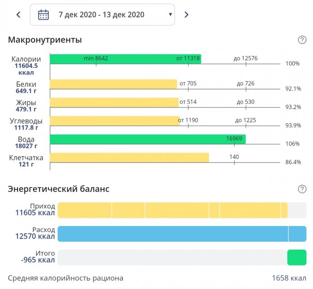Go to next week with right arrow
313x289 pixels.
pos(186,15)
